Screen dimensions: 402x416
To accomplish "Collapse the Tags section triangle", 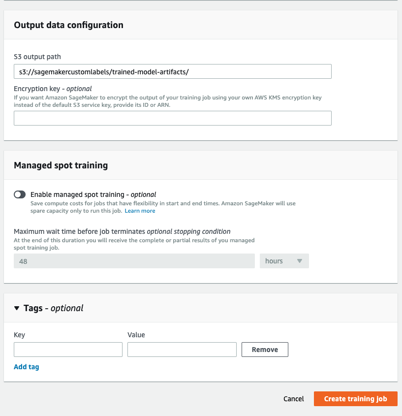I will click(17, 308).
